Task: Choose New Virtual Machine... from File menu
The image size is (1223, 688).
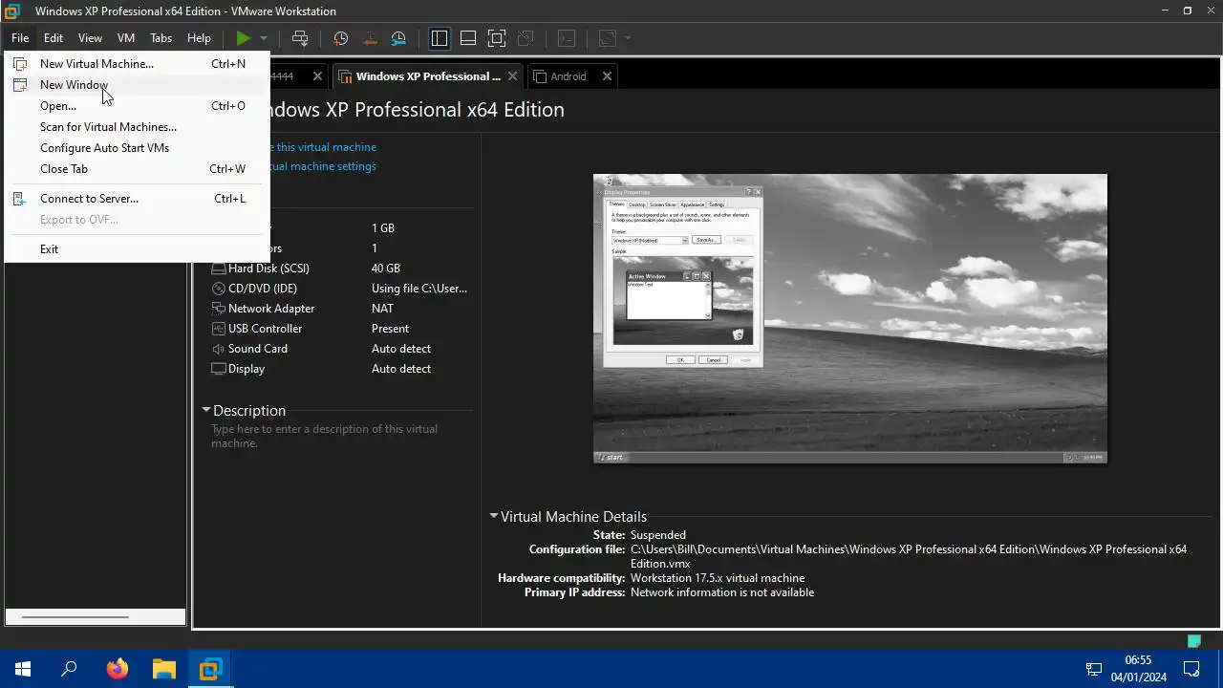Action: 138,64
